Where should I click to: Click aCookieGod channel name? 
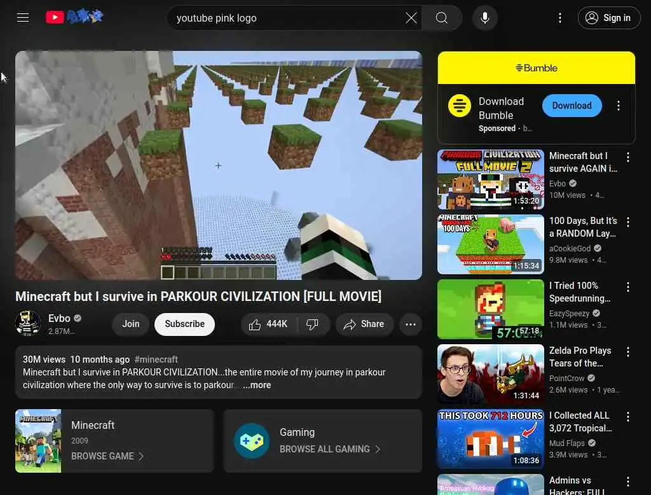pos(570,248)
